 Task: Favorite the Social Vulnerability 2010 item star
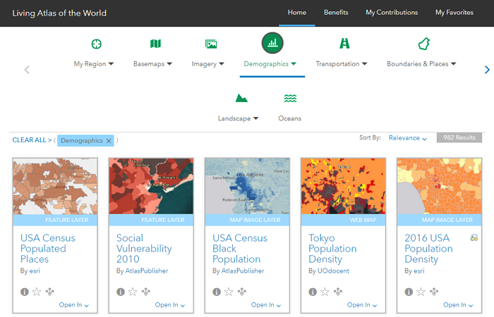coord(133,291)
